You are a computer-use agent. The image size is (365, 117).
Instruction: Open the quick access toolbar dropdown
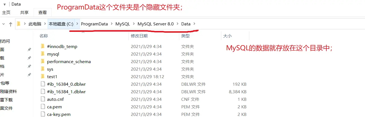4,4
